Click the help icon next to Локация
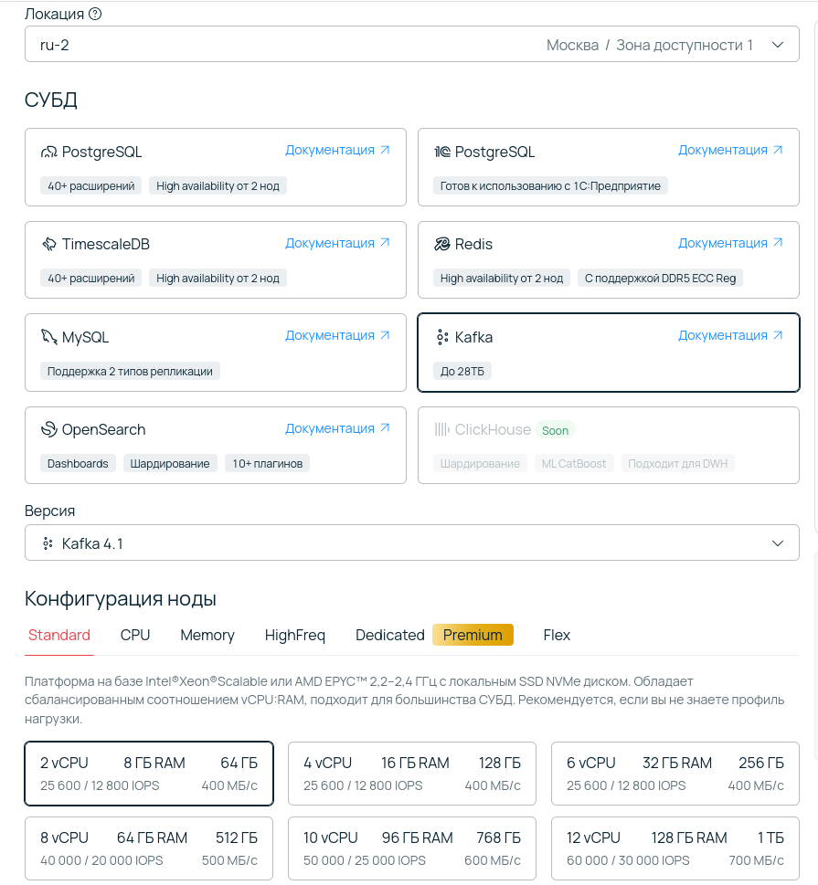Viewport: 818px width, 885px height. click(x=95, y=14)
